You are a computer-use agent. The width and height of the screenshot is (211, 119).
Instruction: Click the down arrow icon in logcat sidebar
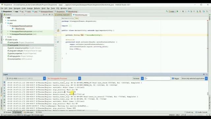tap(4, 91)
